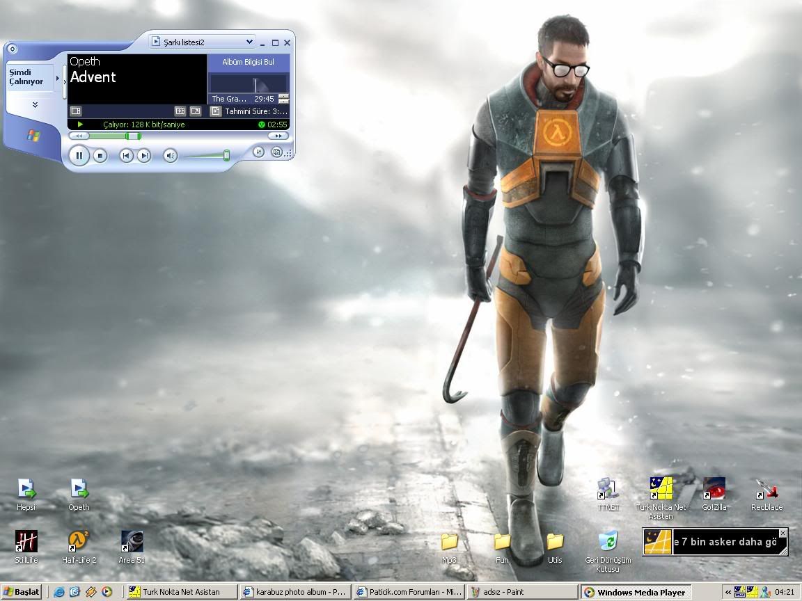The width and height of the screenshot is (802, 601).
Task: Mute the media player sound
Action: point(171,156)
